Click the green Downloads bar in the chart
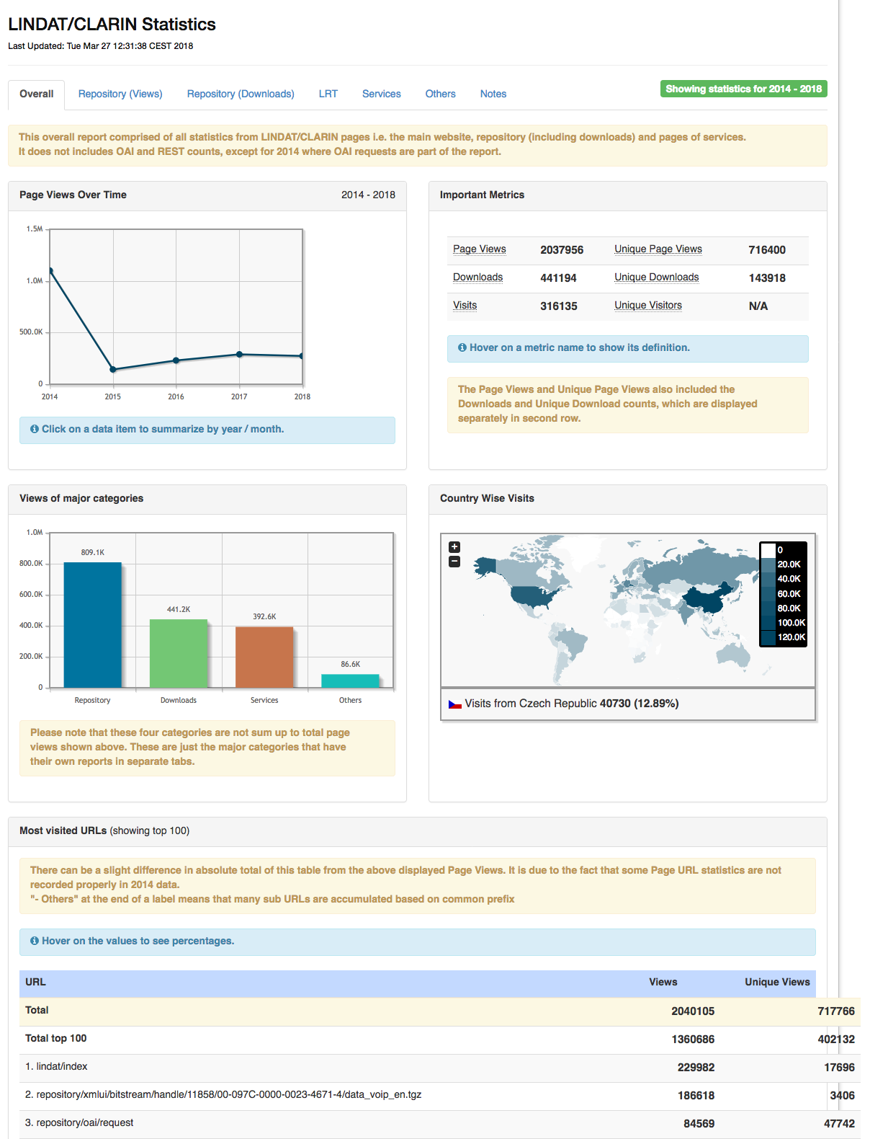The height and width of the screenshot is (1139, 870). tap(179, 654)
